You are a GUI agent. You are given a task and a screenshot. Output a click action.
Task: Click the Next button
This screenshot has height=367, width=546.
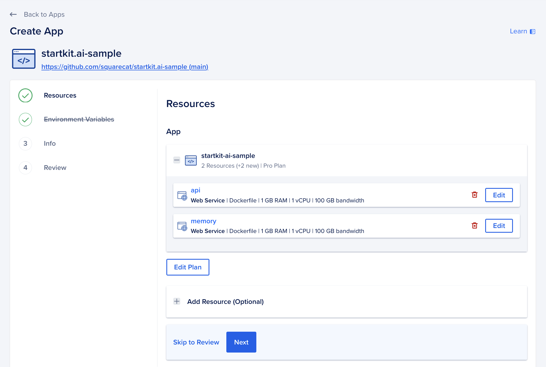(241, 342)
